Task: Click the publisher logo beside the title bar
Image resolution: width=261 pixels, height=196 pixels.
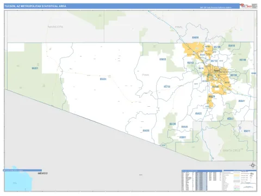Action: point(248,6)
